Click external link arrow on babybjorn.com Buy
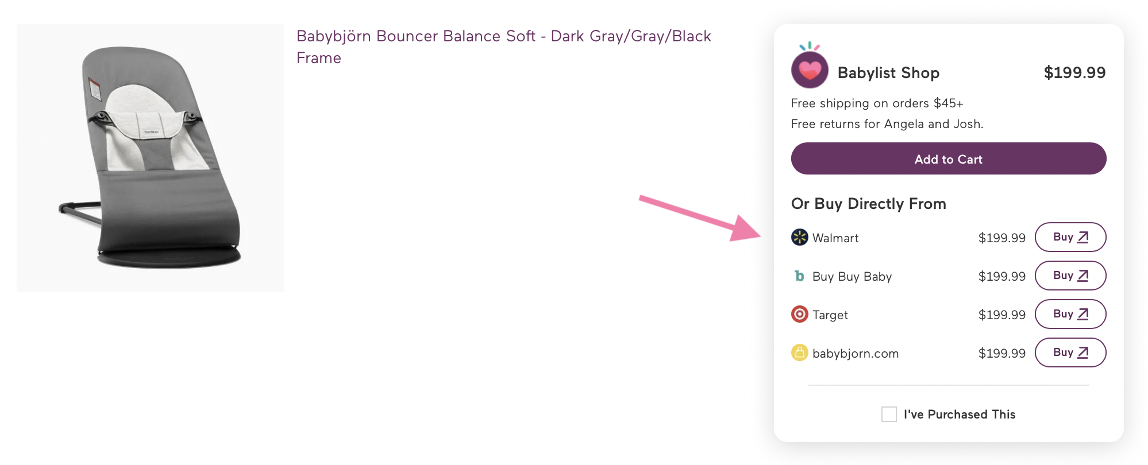1148x465 pixels. point(1083,352)
